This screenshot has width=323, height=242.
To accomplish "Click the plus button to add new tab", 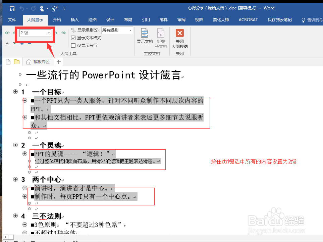I will [x=59, y=62].
